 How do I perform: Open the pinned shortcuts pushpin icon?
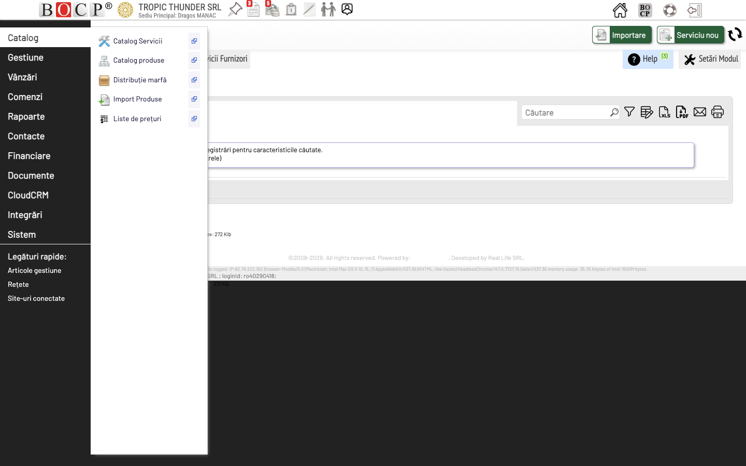[x=235, y=9]
